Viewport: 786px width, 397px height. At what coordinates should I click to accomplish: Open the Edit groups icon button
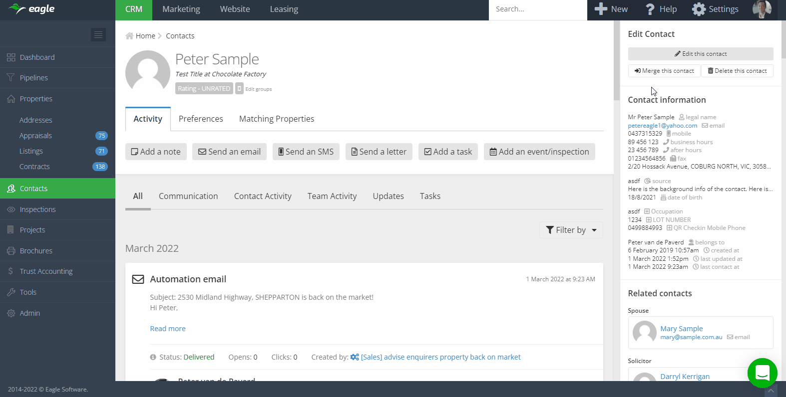240,89
